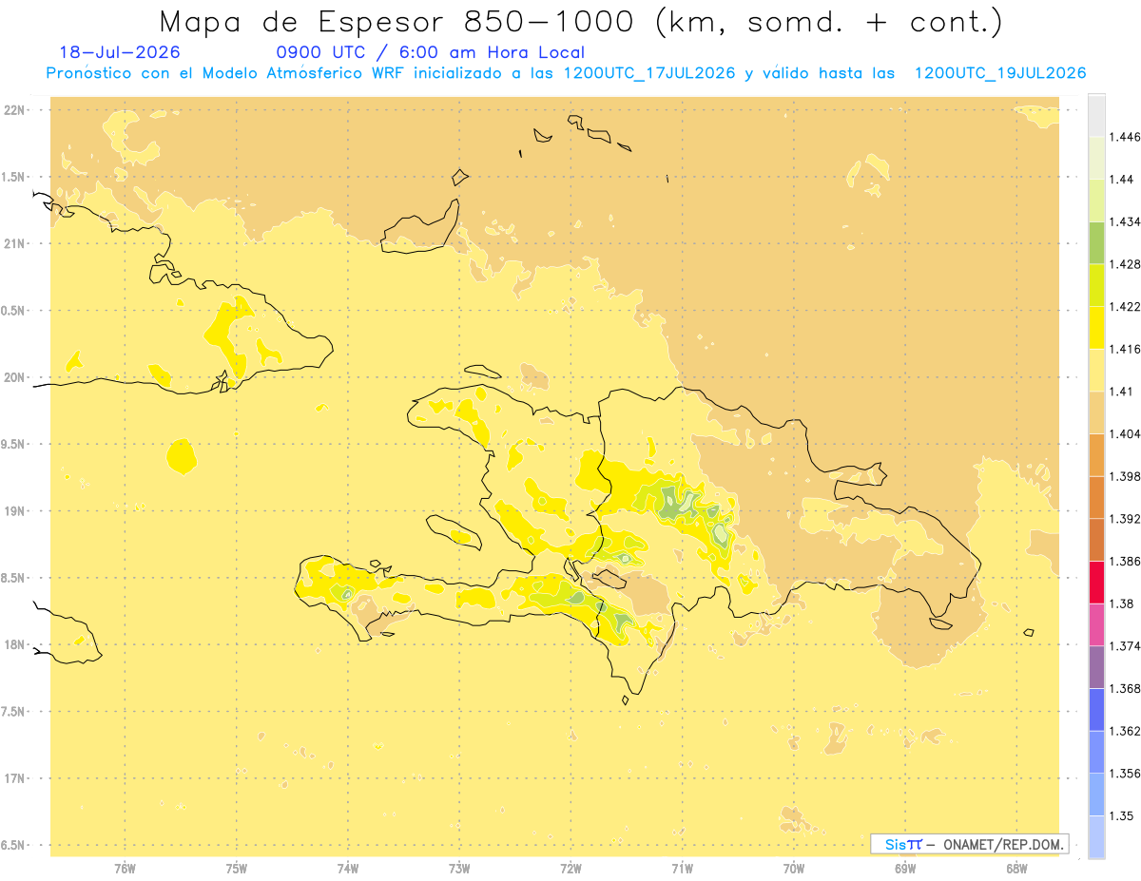This screenshot has width=1141, height=881.
Task: Select the yellow-green 1.422–1.428 legend swatch
Action: tap(1096, 285)
